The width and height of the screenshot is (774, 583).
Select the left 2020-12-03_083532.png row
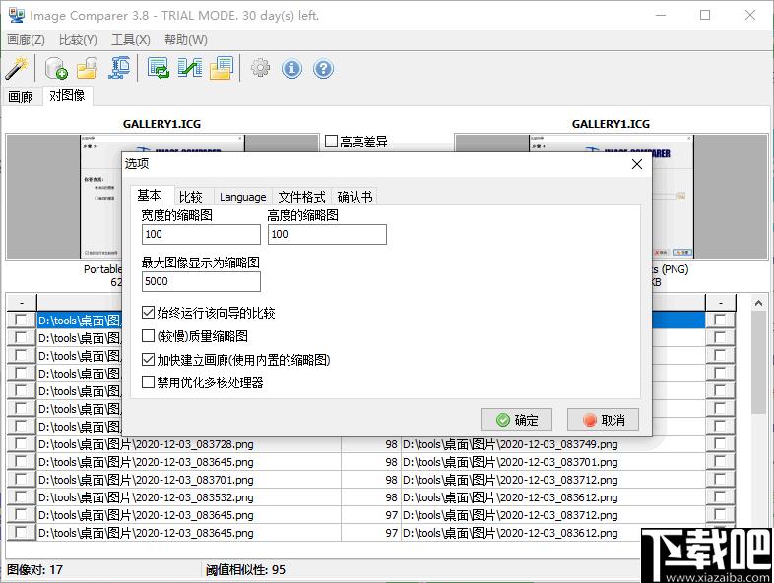pos(188,497)
